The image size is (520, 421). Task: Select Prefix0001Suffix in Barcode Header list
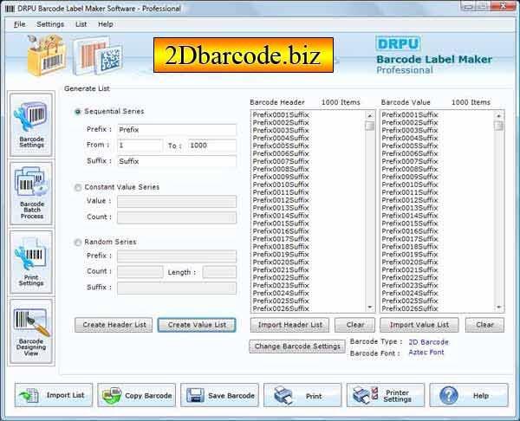pos(281,115)
